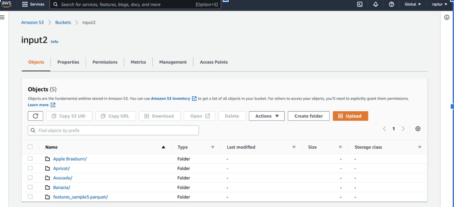Click the Avocado folder icon
The image size is (454, 207).
48,178
